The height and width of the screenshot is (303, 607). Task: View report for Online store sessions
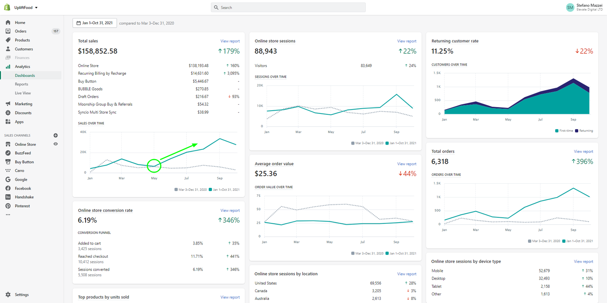(x=407, y=41)
